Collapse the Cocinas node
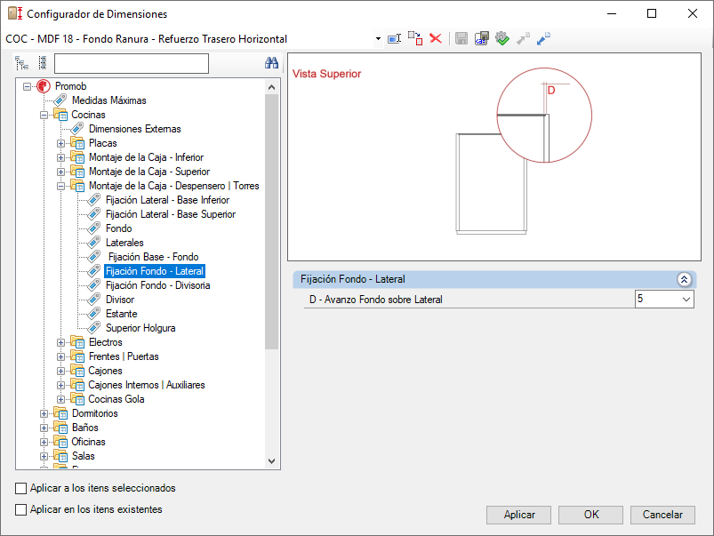The height and width of the screenshot is (536, 714). (x=44, y=115)
